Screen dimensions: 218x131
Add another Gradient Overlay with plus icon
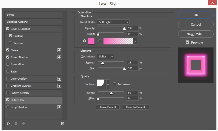tap(59, 86)
